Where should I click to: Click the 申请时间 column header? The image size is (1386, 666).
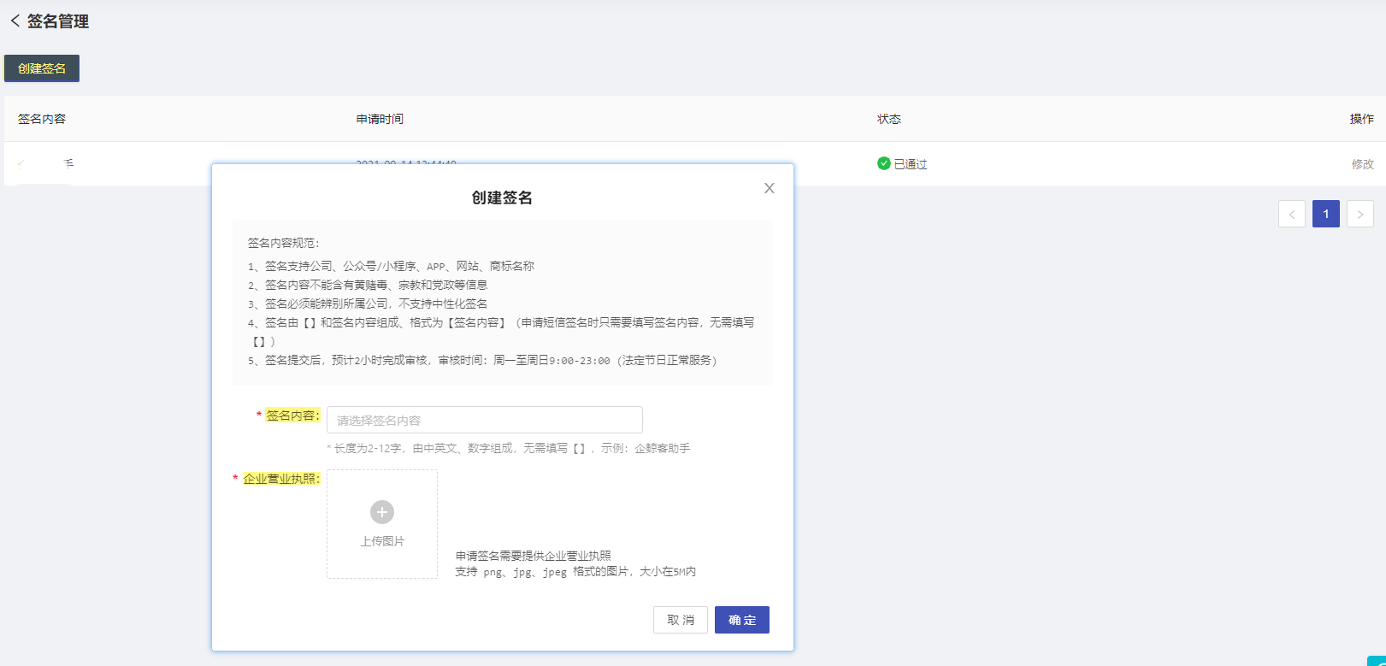coord(380,119)
